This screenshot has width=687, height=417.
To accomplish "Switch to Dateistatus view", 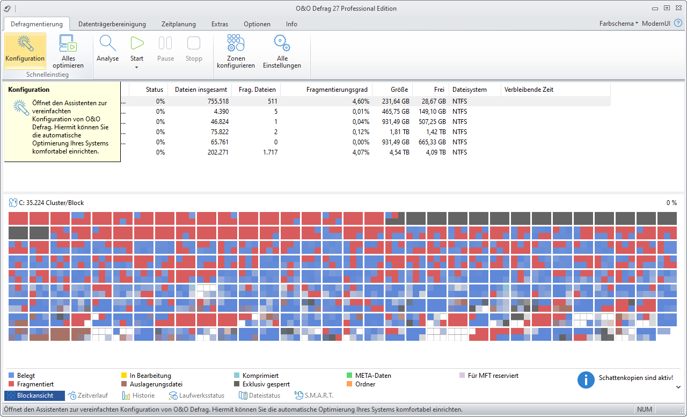I will tap(259, 396).
